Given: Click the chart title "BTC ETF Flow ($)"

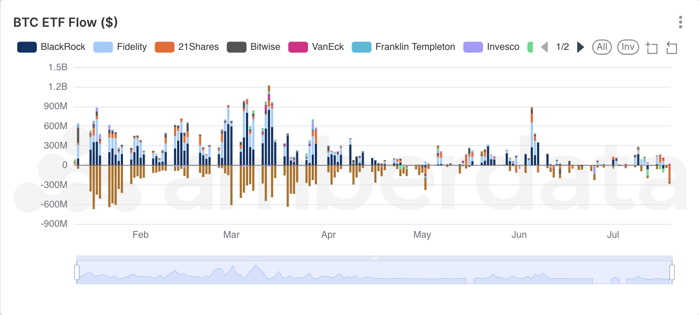Looking at the screenshot, I should coord(65,22).
